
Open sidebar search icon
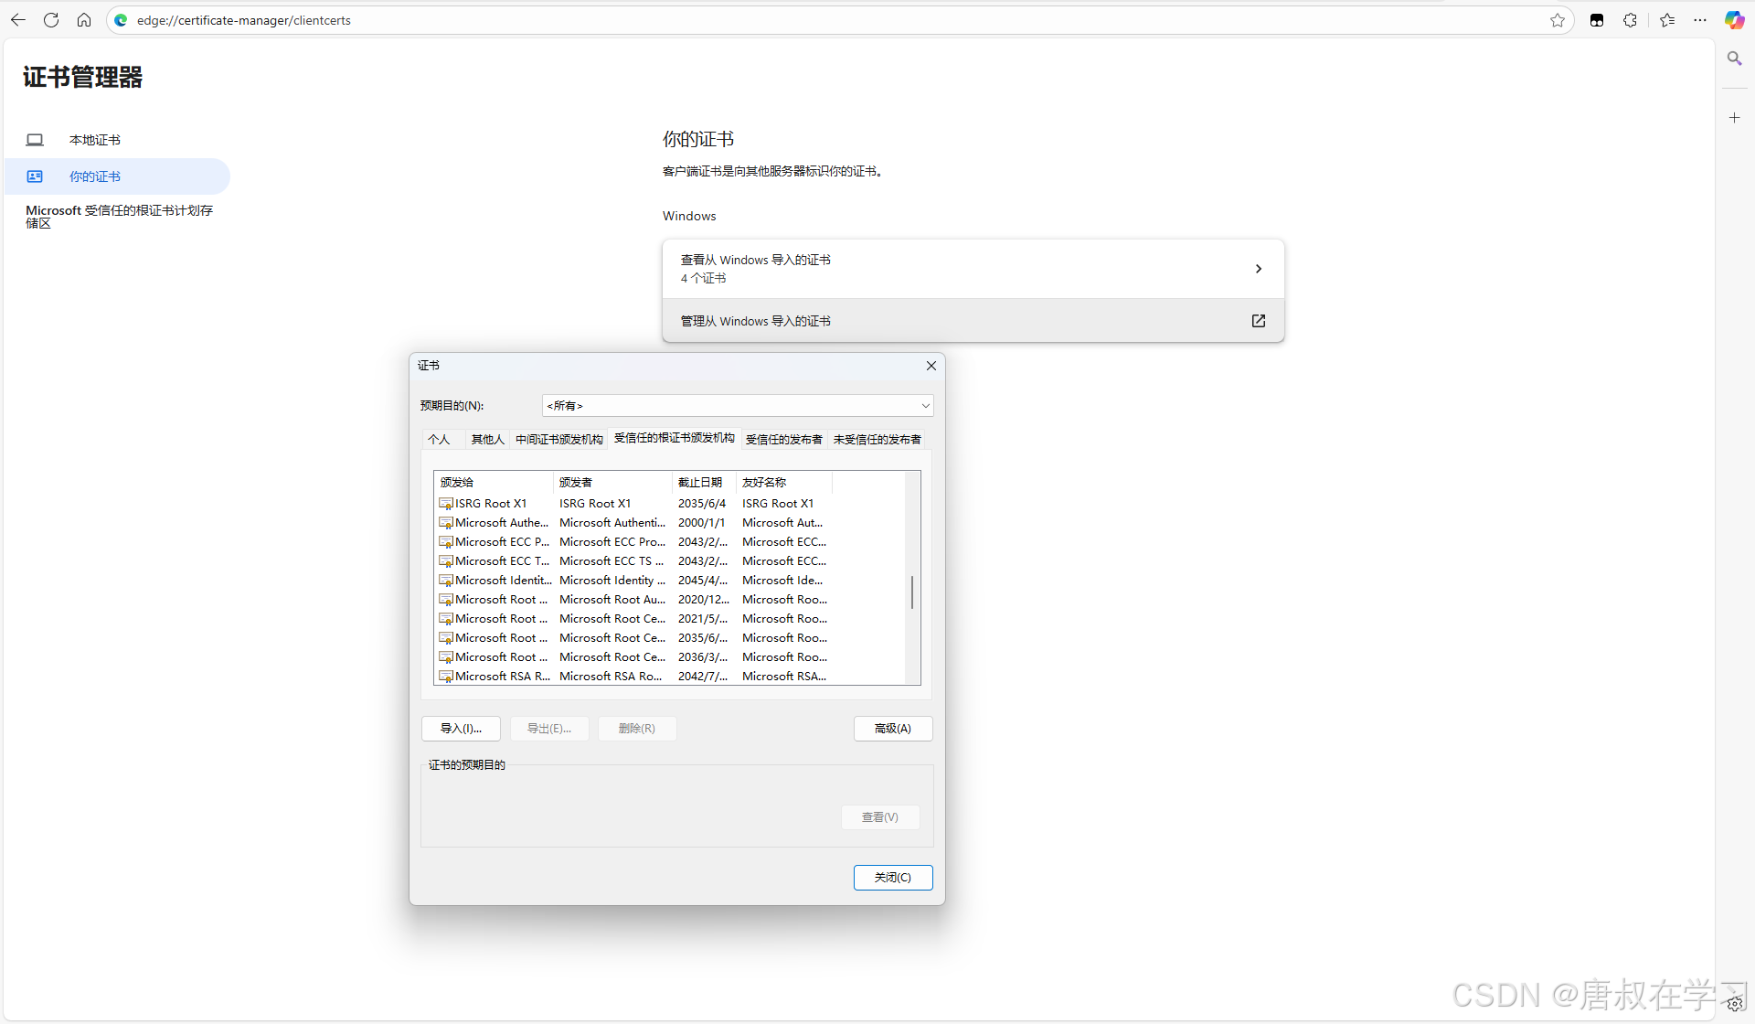(1734, 59)
